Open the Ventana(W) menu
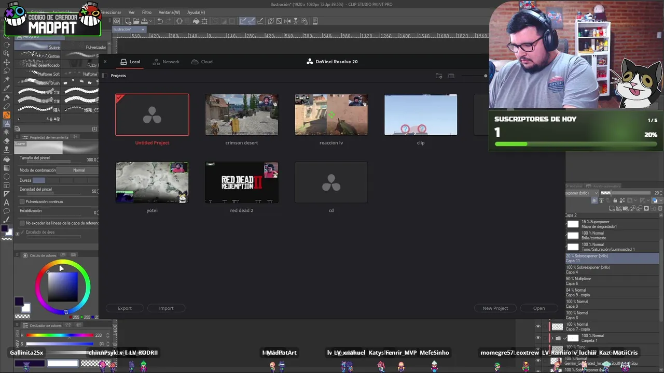The image size is (664, 373). point(169,12)
